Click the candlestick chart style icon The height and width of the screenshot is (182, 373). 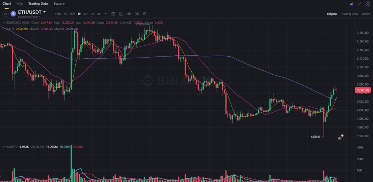pyautogui.click(x=129, y=14)
